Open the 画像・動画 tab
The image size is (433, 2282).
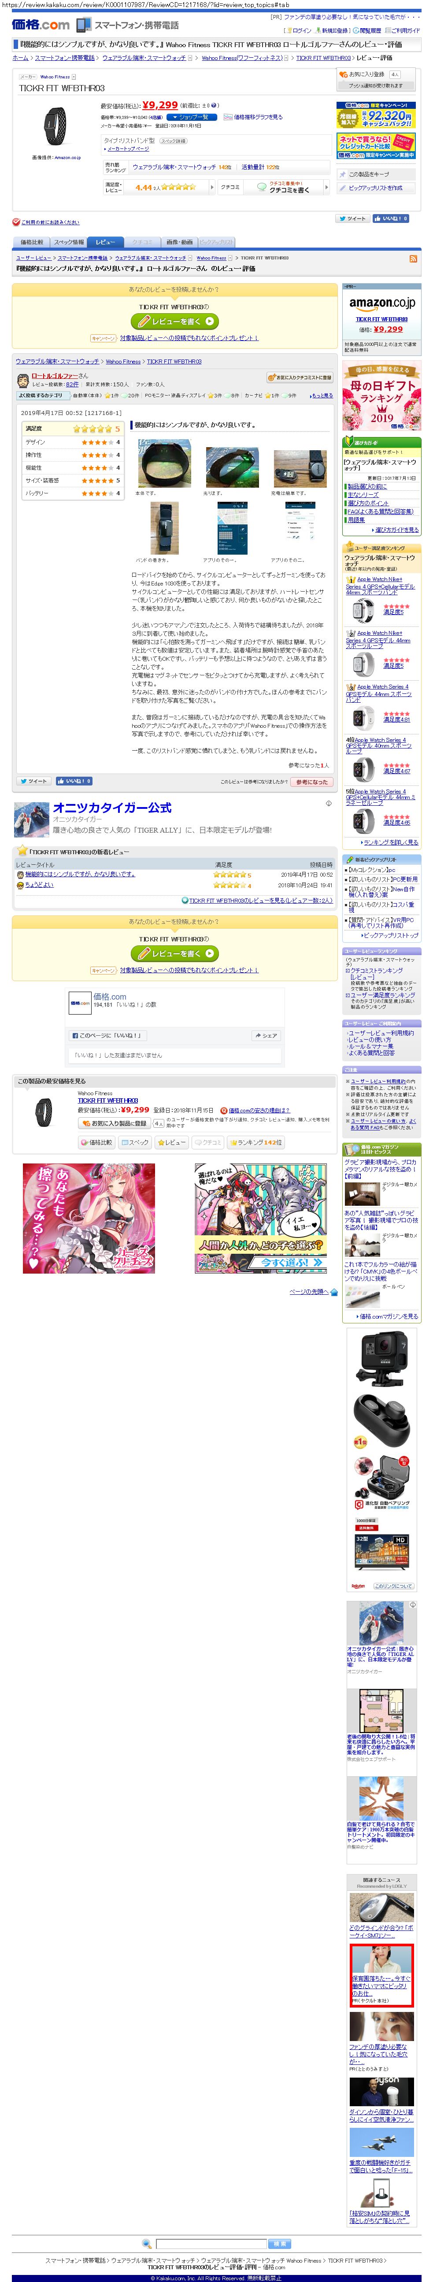(179, 242)
